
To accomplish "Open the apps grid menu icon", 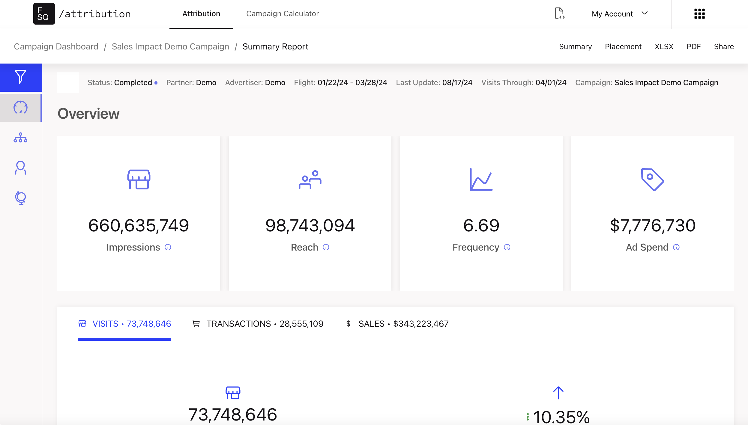I will pos(699,14).
